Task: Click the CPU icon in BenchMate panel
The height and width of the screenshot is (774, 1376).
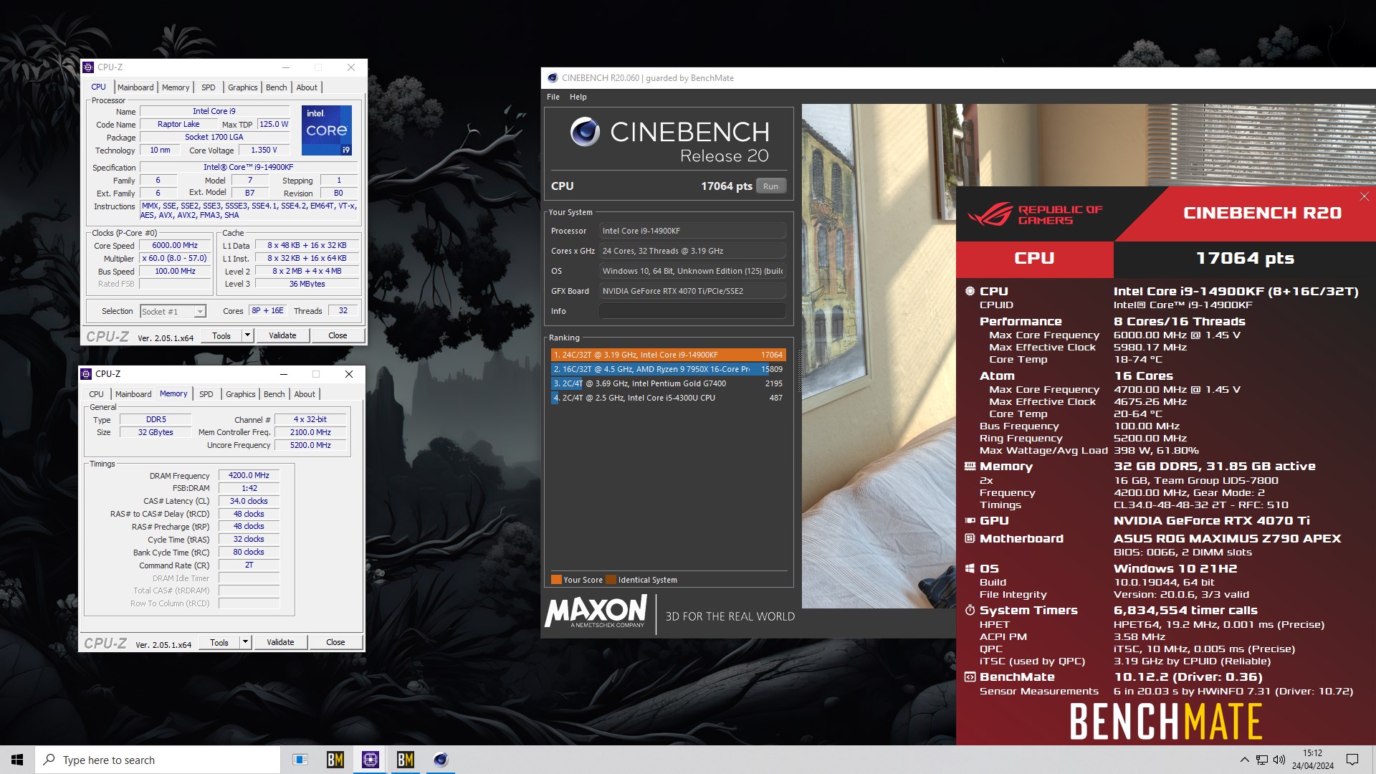Action: (970, 291)
